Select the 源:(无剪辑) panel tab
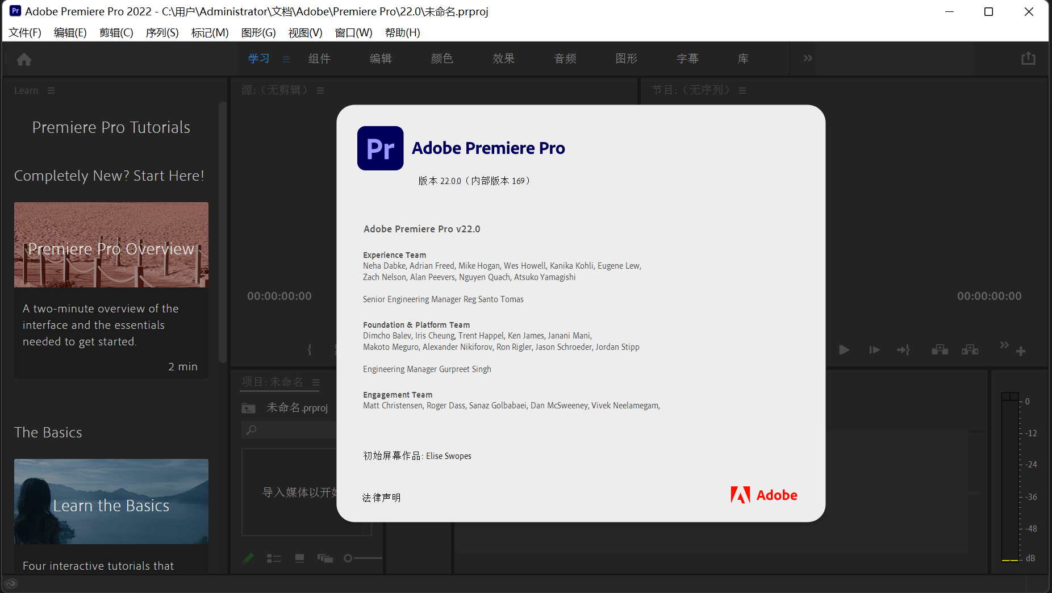Viewport: 1052px width, 593px height. coord(275,90)
